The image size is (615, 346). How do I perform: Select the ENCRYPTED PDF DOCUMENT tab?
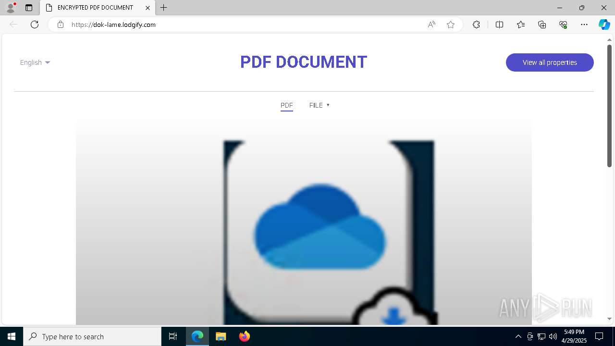point(98,8)
